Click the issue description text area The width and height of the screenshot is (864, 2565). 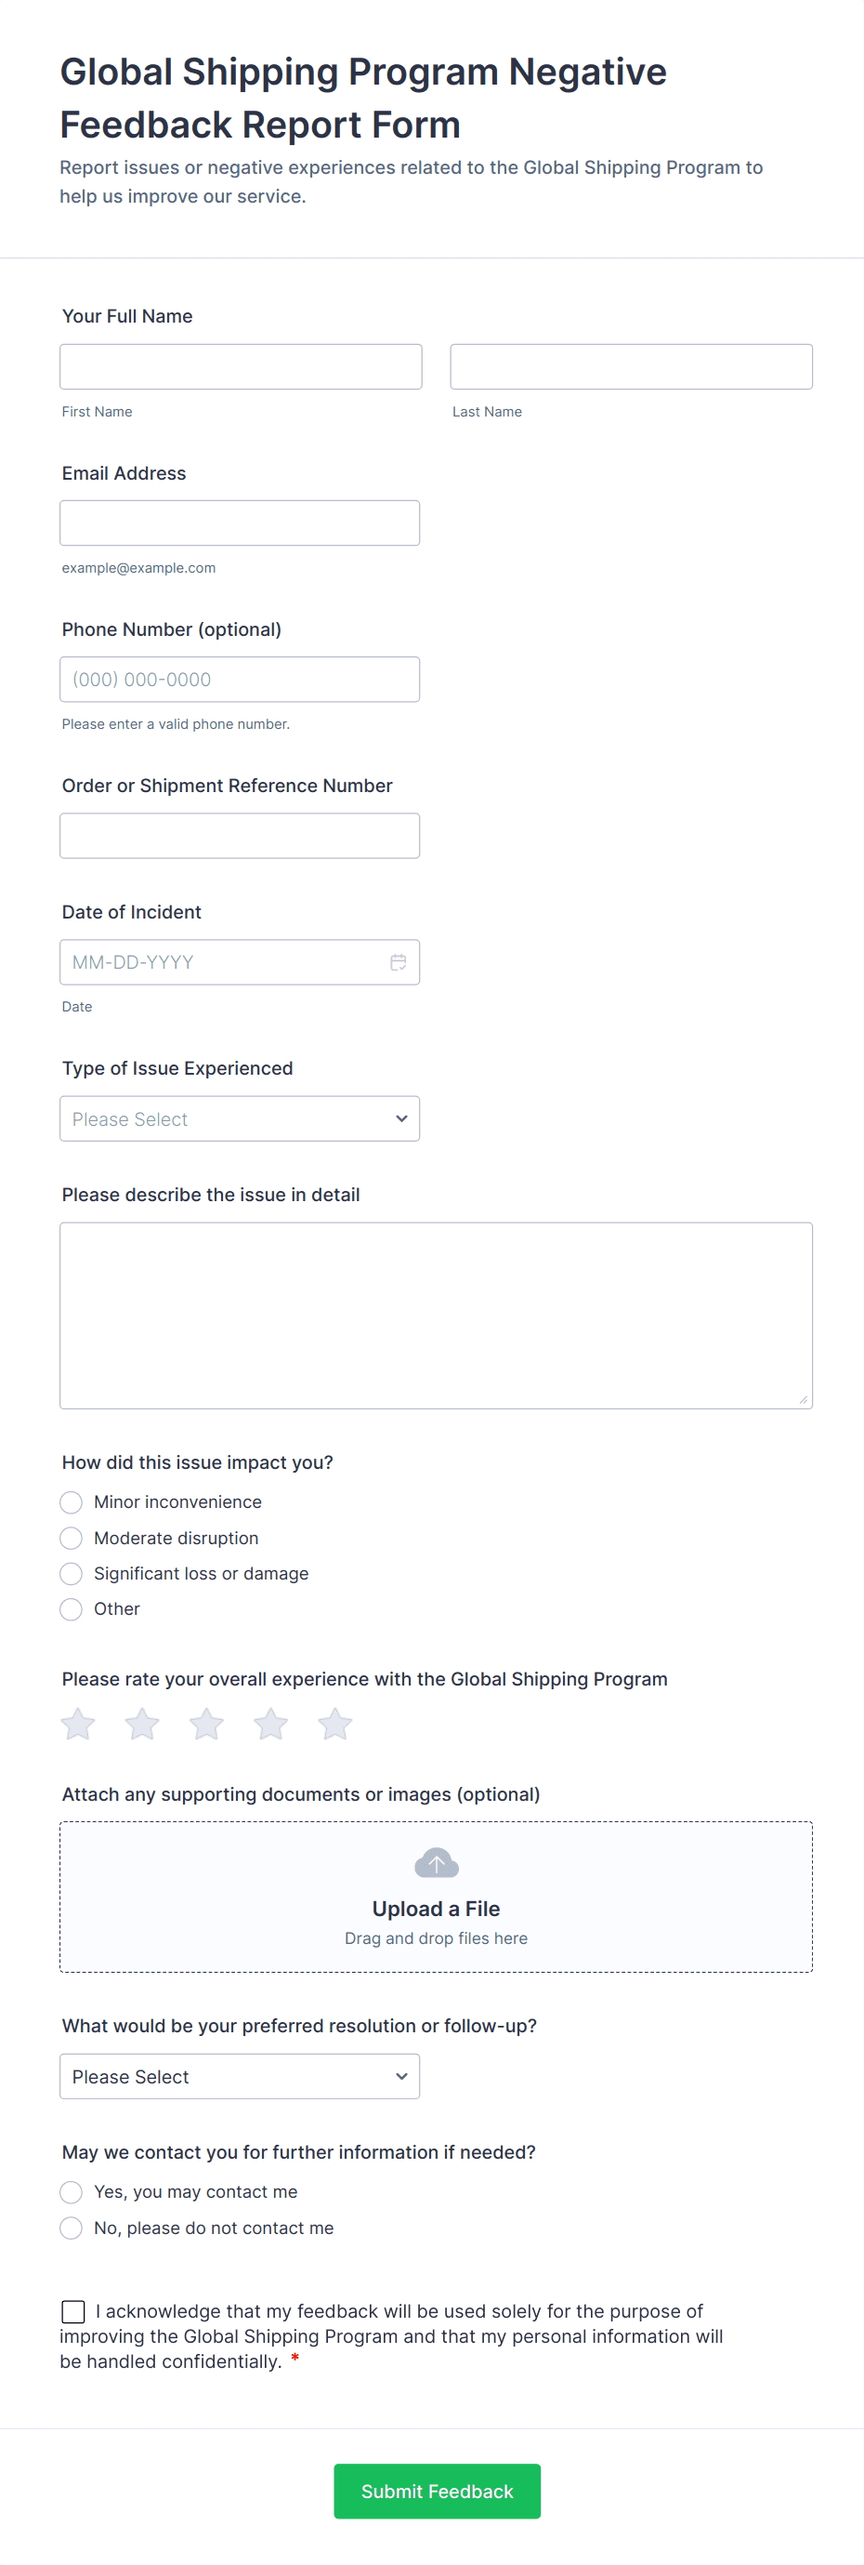coord(436,1316)
